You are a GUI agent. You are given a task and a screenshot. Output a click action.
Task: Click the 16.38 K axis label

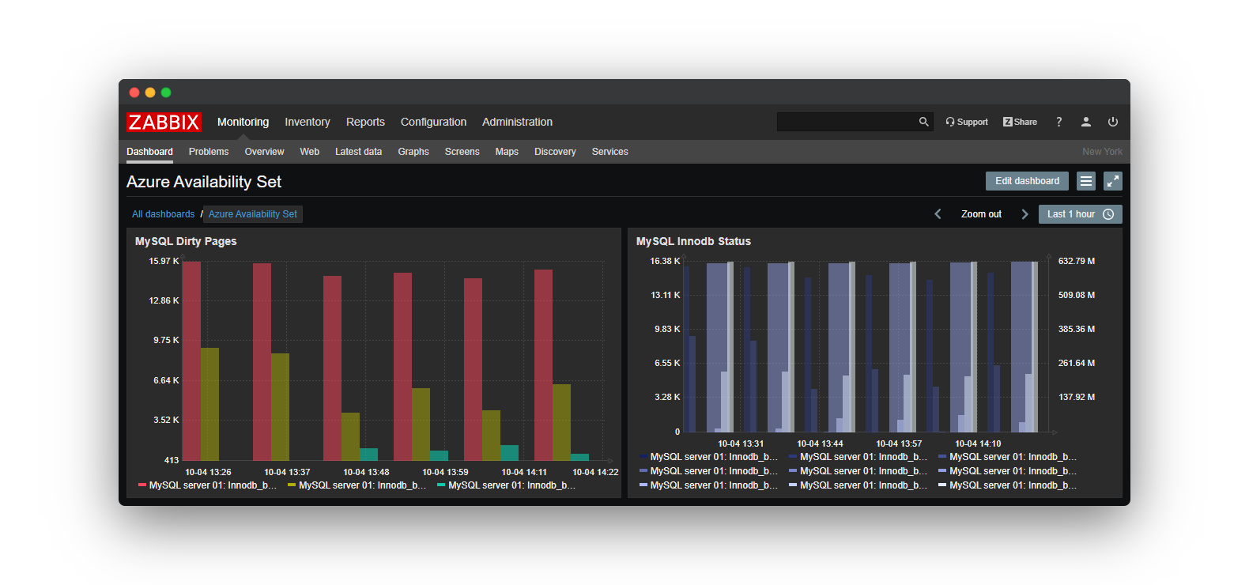[x=665, y=261]
